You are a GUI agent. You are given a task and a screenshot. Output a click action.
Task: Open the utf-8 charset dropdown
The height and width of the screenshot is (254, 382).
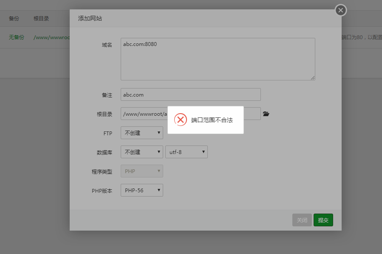(186, 152)
